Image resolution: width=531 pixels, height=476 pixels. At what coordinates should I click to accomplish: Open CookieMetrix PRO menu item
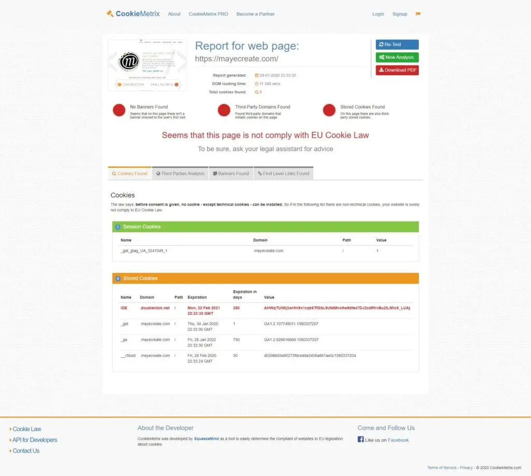point(208,14)
